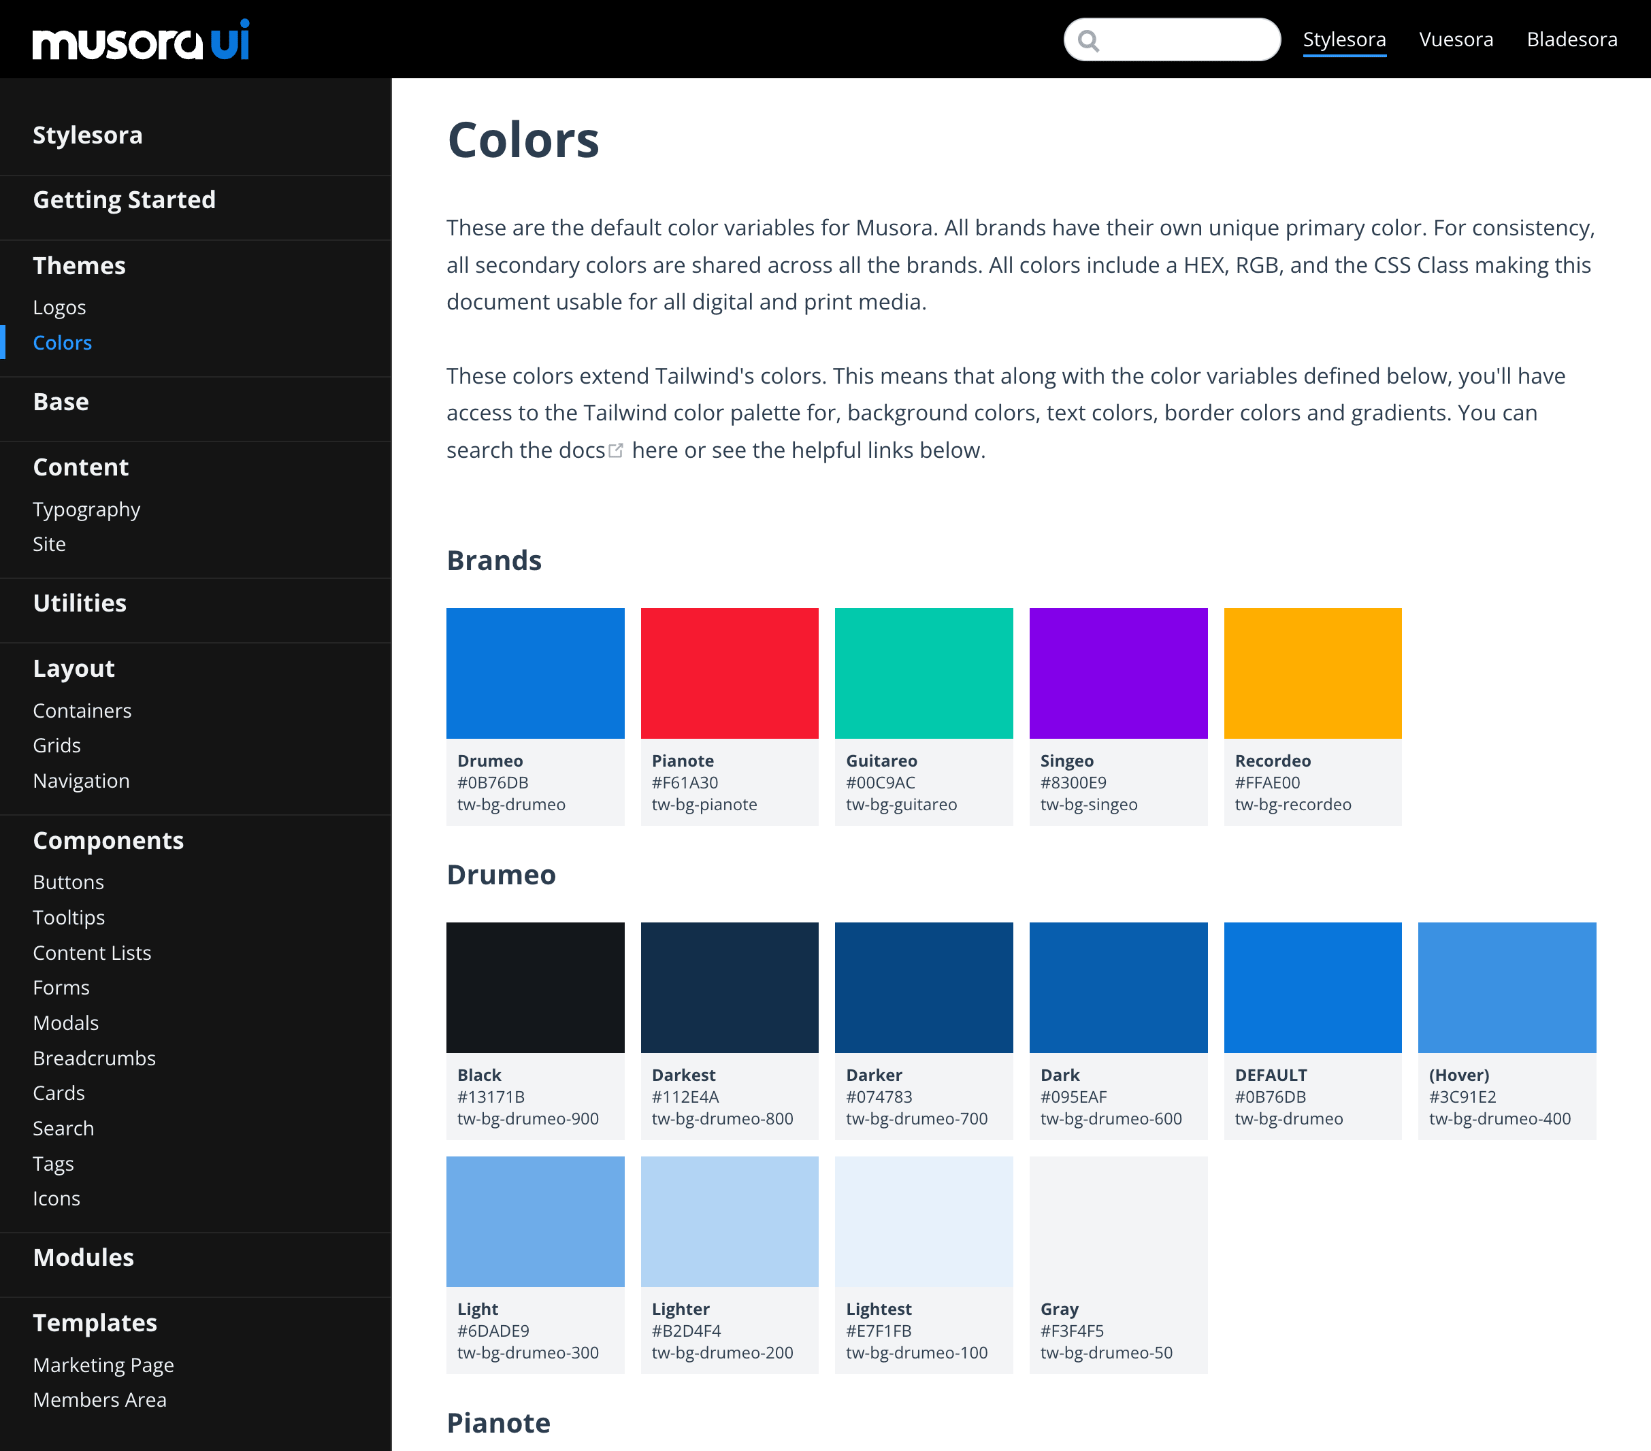
Task: Go to Getting Started section
Action: point(125,199)
